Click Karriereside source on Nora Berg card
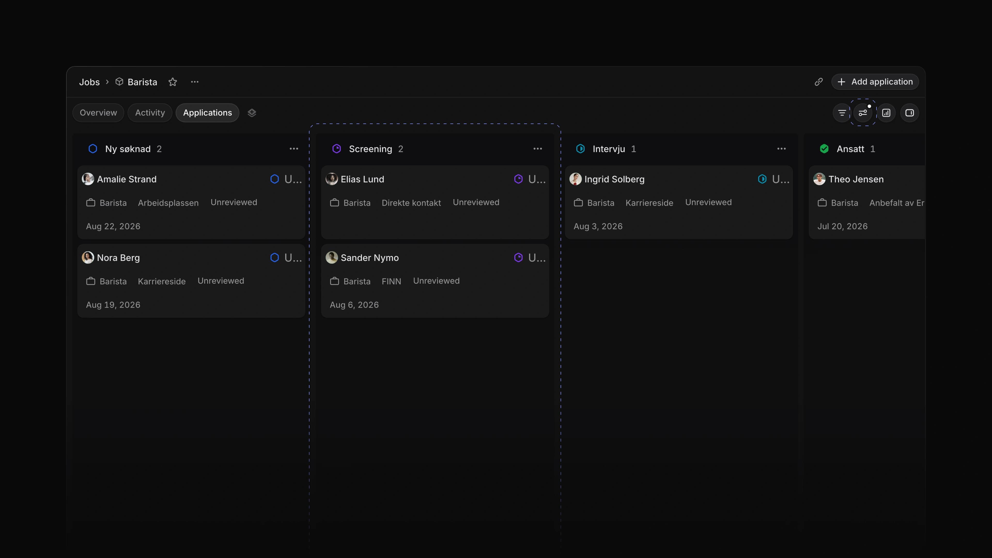Screen dimensions: 992x558 [x=162, y=282]
